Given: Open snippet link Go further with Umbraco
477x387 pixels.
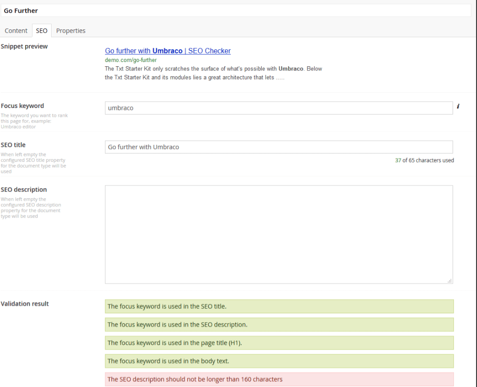Looking at the screenshot, I should (x=168, y=51).
